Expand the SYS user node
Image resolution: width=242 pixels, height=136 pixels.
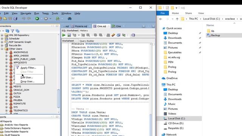click(6, 107)
